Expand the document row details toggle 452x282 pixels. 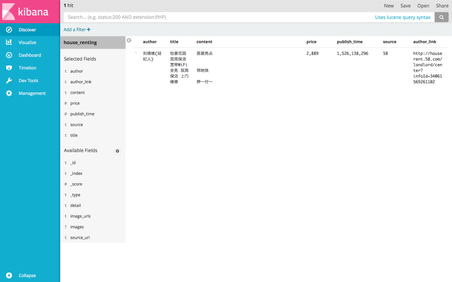[136, 53]
